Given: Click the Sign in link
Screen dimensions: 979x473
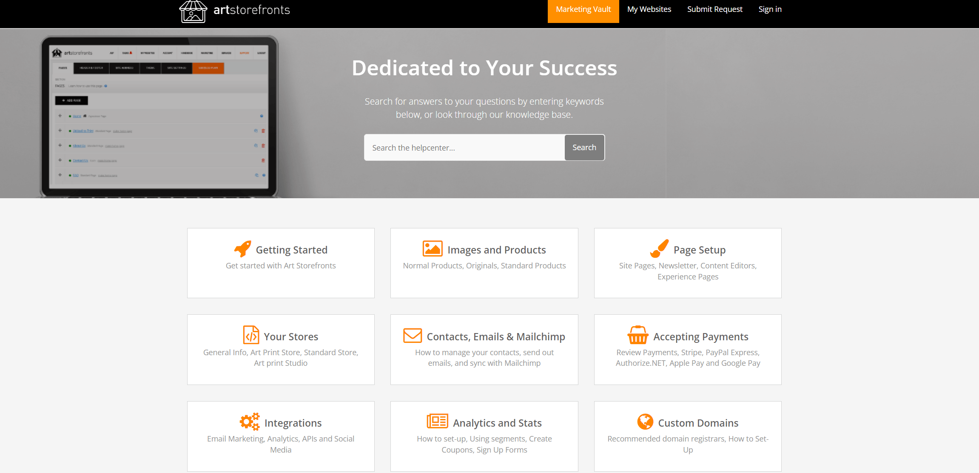Looking at the screenshot, I should 770,9.
